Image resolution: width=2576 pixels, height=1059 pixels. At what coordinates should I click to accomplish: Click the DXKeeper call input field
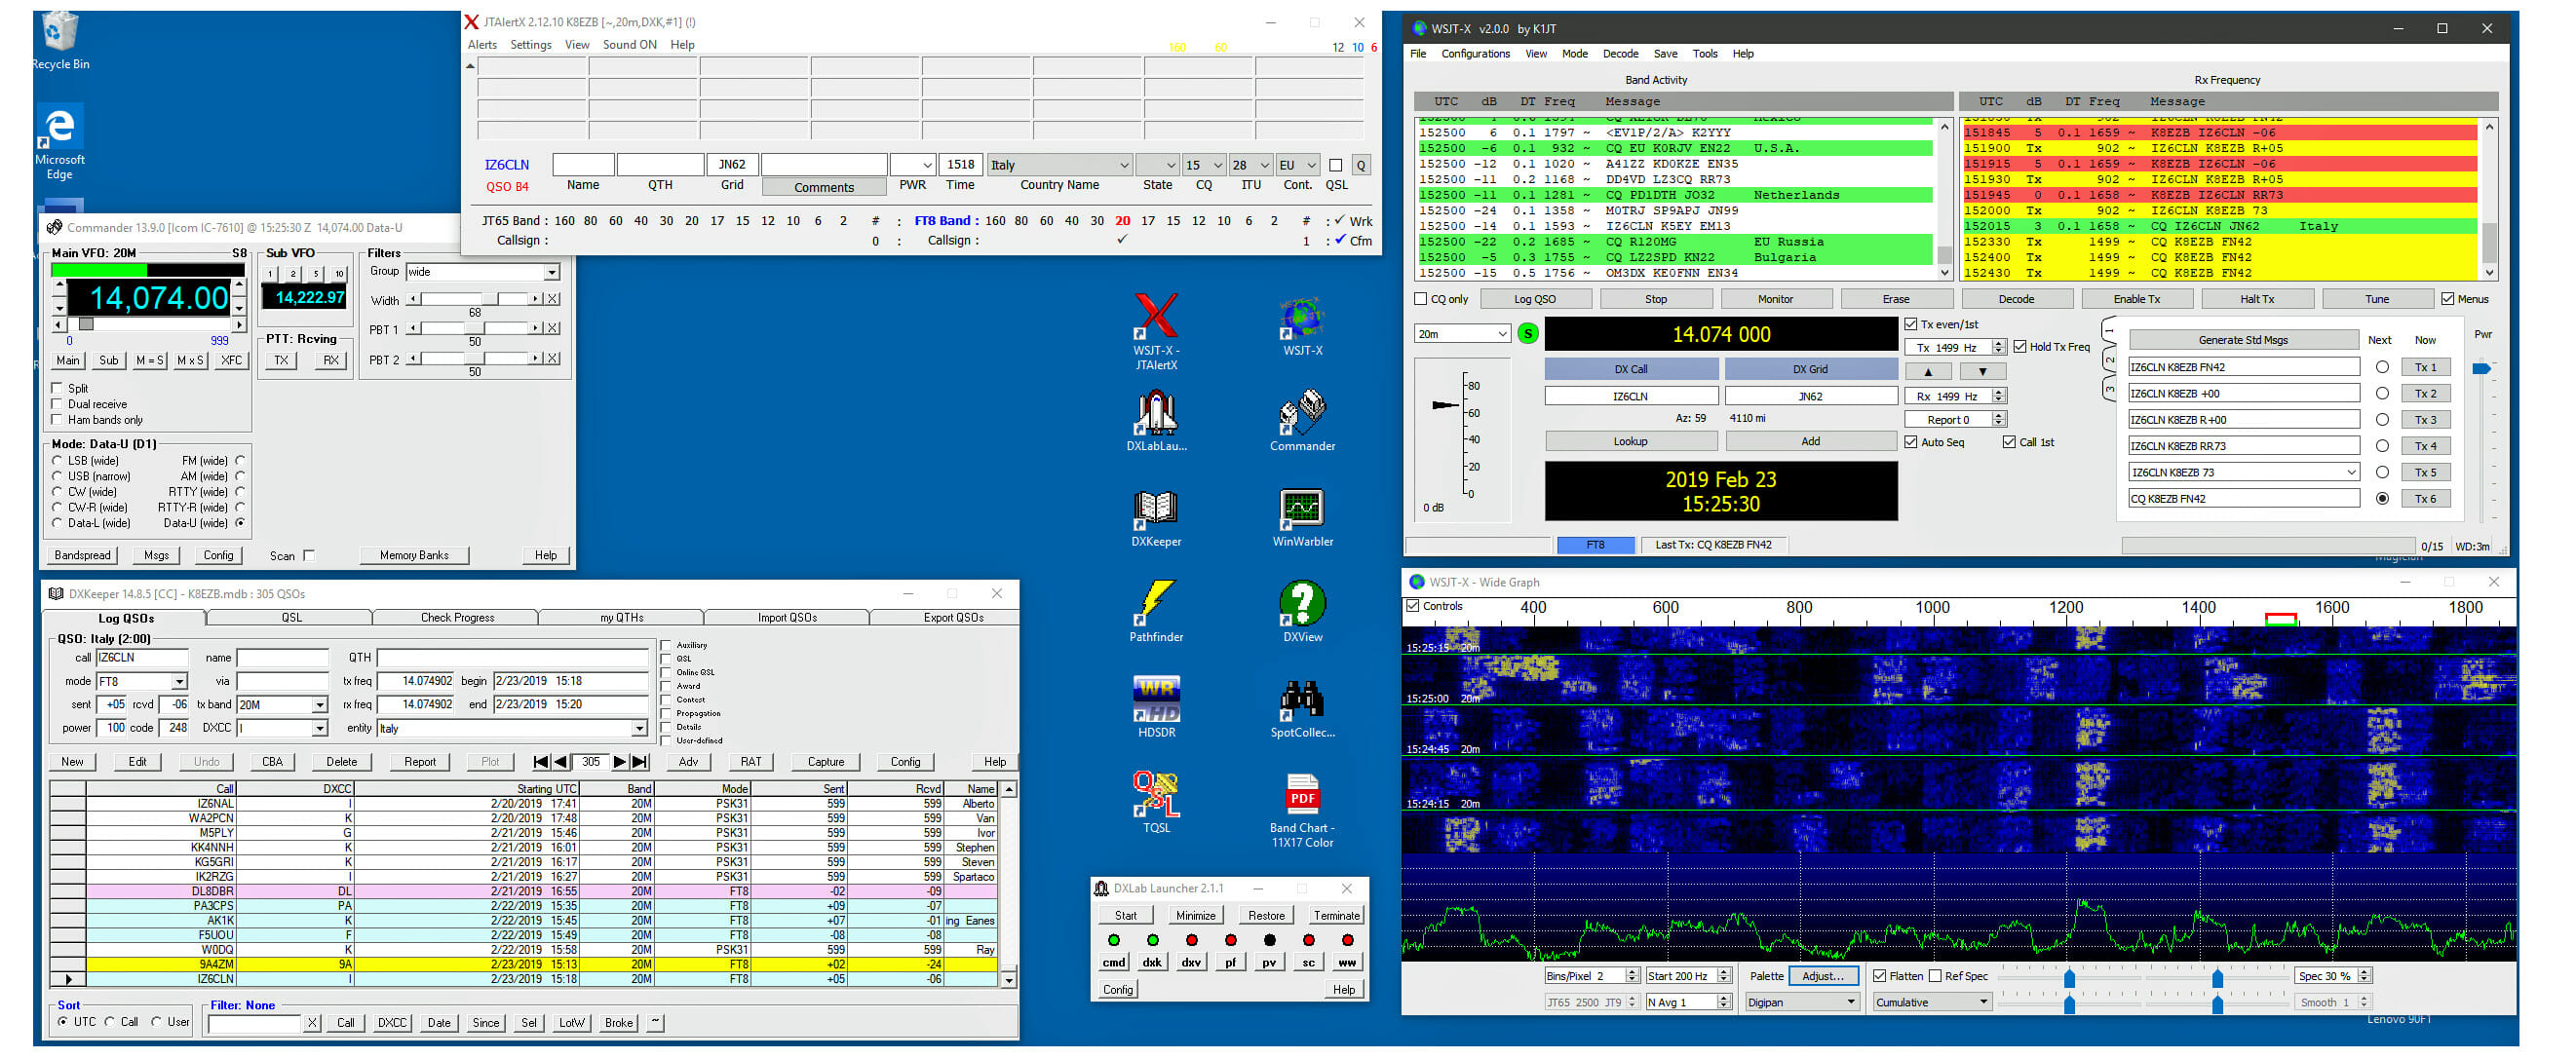pyautogui.click(x=140, y=658)
